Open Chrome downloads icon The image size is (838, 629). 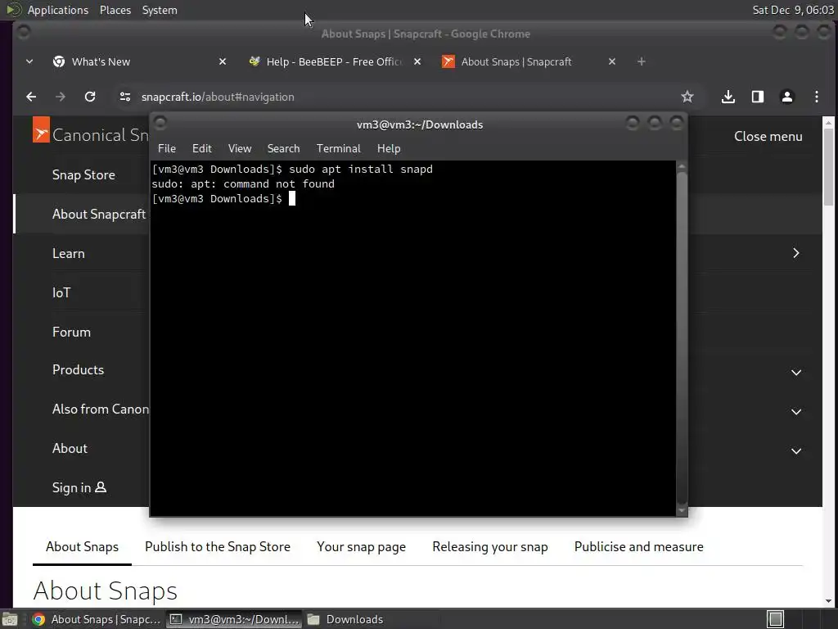tap(728, 97)
